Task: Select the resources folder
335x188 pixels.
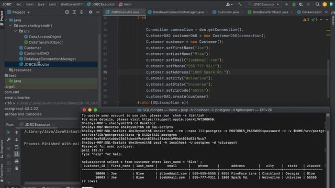Action: point(23,70)
